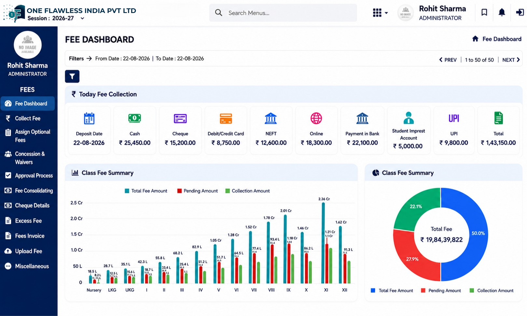Click the Deposit Date calendar icon
The height and width of the screenshot is (316, 527).
[89, 118]
